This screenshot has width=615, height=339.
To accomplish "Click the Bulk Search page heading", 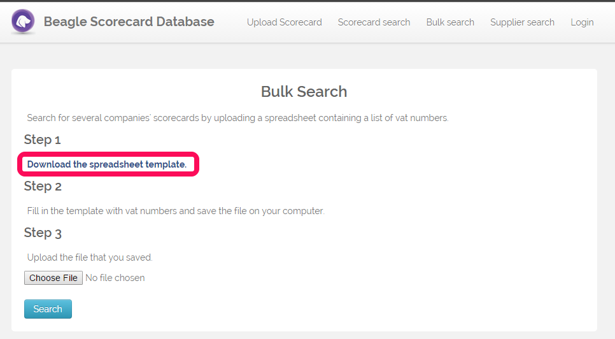I will click(304, 91).
